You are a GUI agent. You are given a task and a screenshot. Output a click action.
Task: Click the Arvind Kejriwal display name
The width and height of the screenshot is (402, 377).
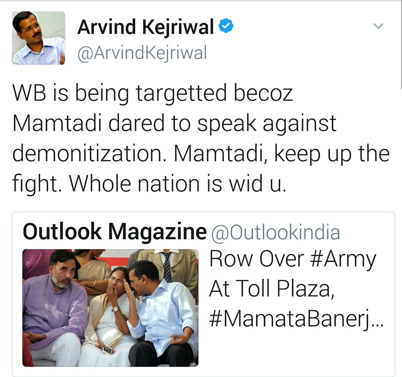pos(145,27)
